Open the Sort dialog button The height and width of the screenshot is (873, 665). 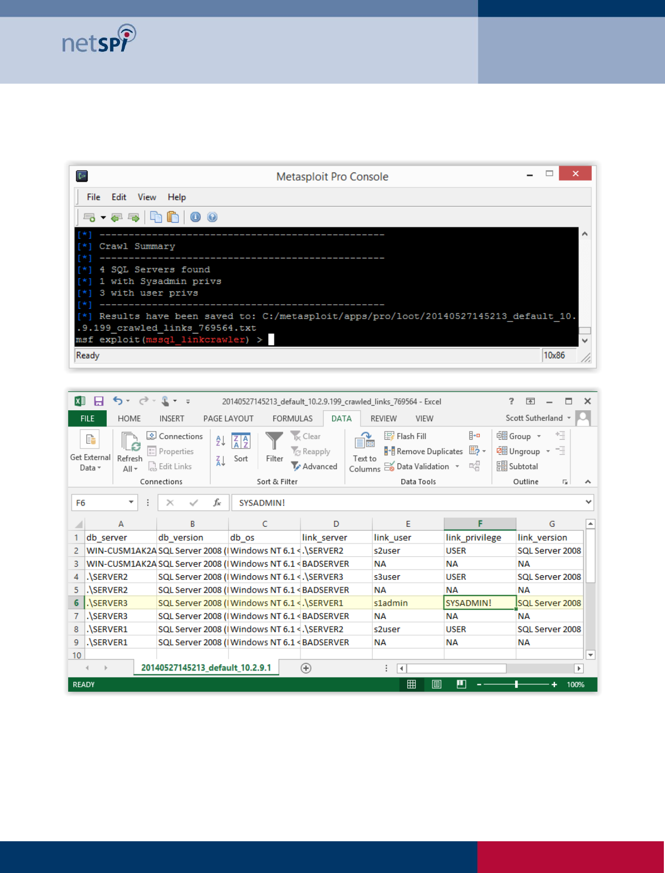coord(241,448)
